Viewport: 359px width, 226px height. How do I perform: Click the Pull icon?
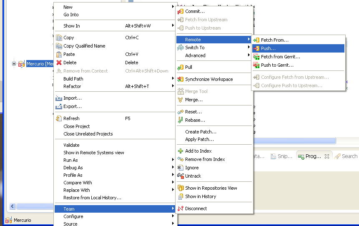pos(181,67)
